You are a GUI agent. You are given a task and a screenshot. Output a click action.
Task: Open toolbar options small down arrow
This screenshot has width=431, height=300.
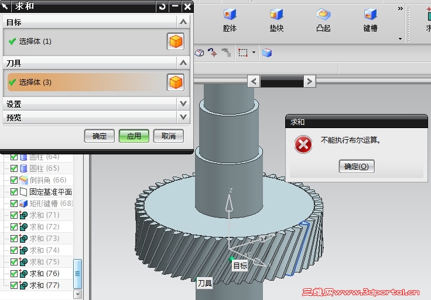[x=400, y=39]
